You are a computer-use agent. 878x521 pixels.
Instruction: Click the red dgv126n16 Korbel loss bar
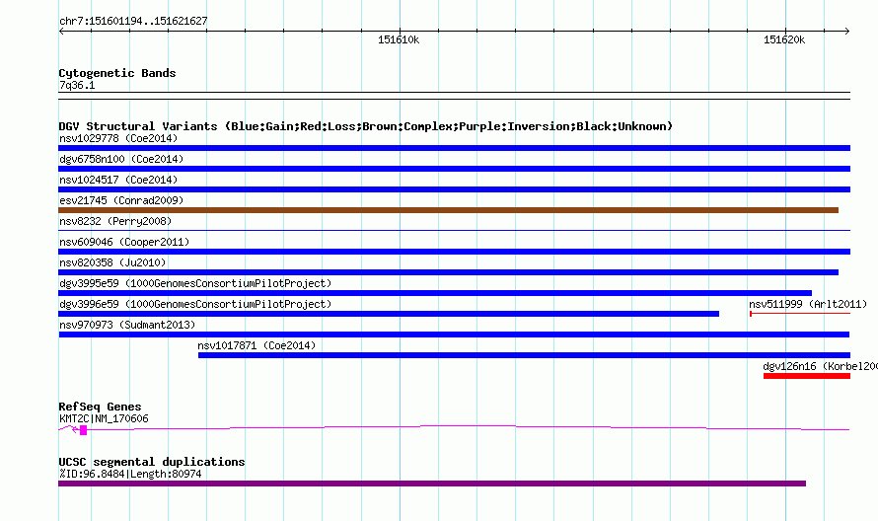tap(807, 376)
